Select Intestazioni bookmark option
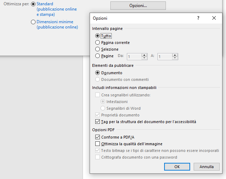Screen dimensions: 226x179 (x=103, y=102)
